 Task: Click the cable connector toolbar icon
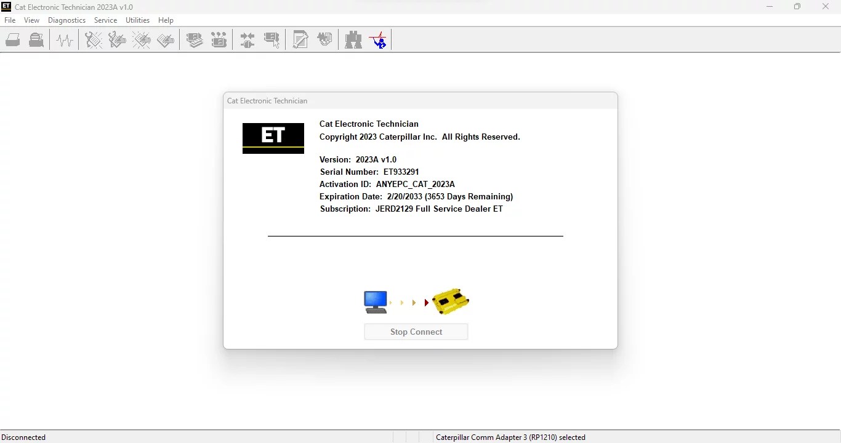247,39
